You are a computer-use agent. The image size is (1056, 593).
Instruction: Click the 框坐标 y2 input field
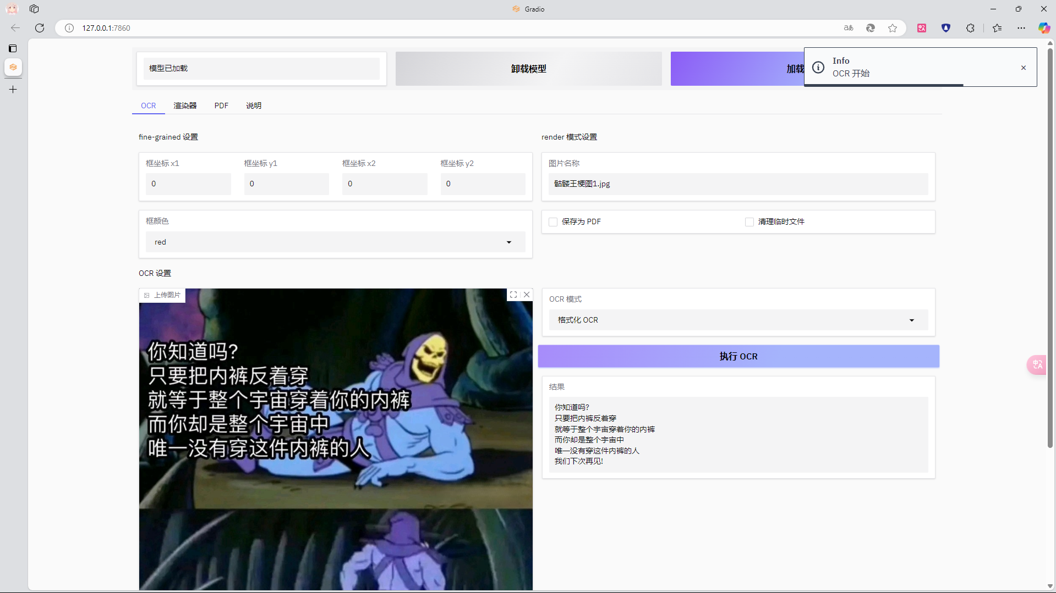coord(483,184)
